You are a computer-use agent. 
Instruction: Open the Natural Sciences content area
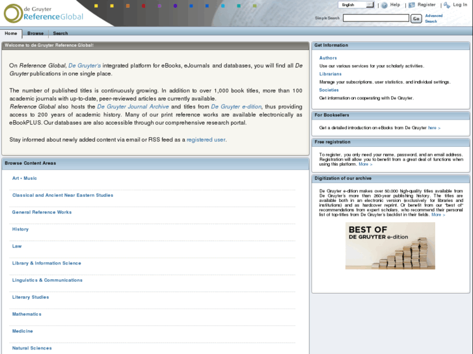(x=32, y=348)
